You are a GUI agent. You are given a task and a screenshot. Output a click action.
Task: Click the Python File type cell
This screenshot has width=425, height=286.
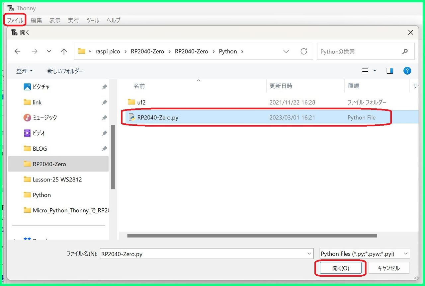(362, 118)
